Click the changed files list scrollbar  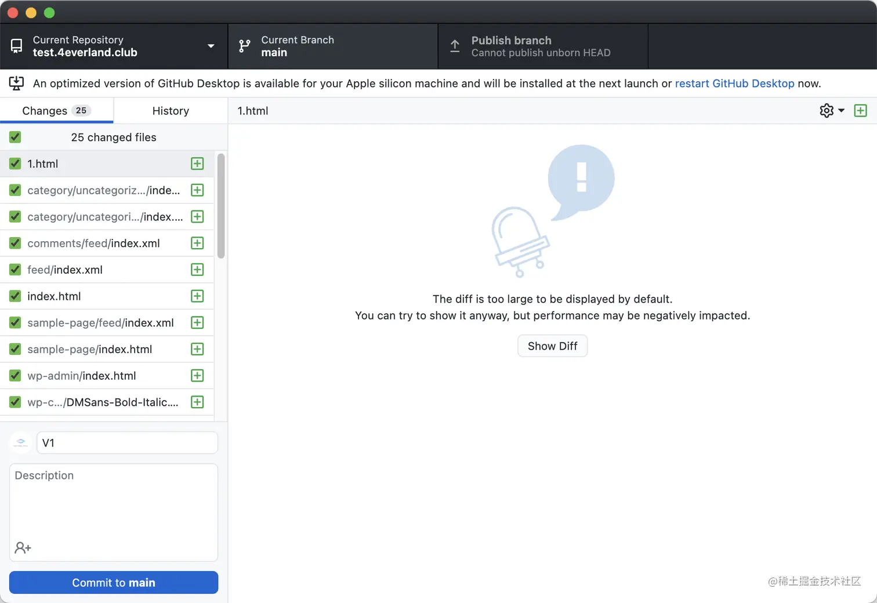[x=220, y=206]
